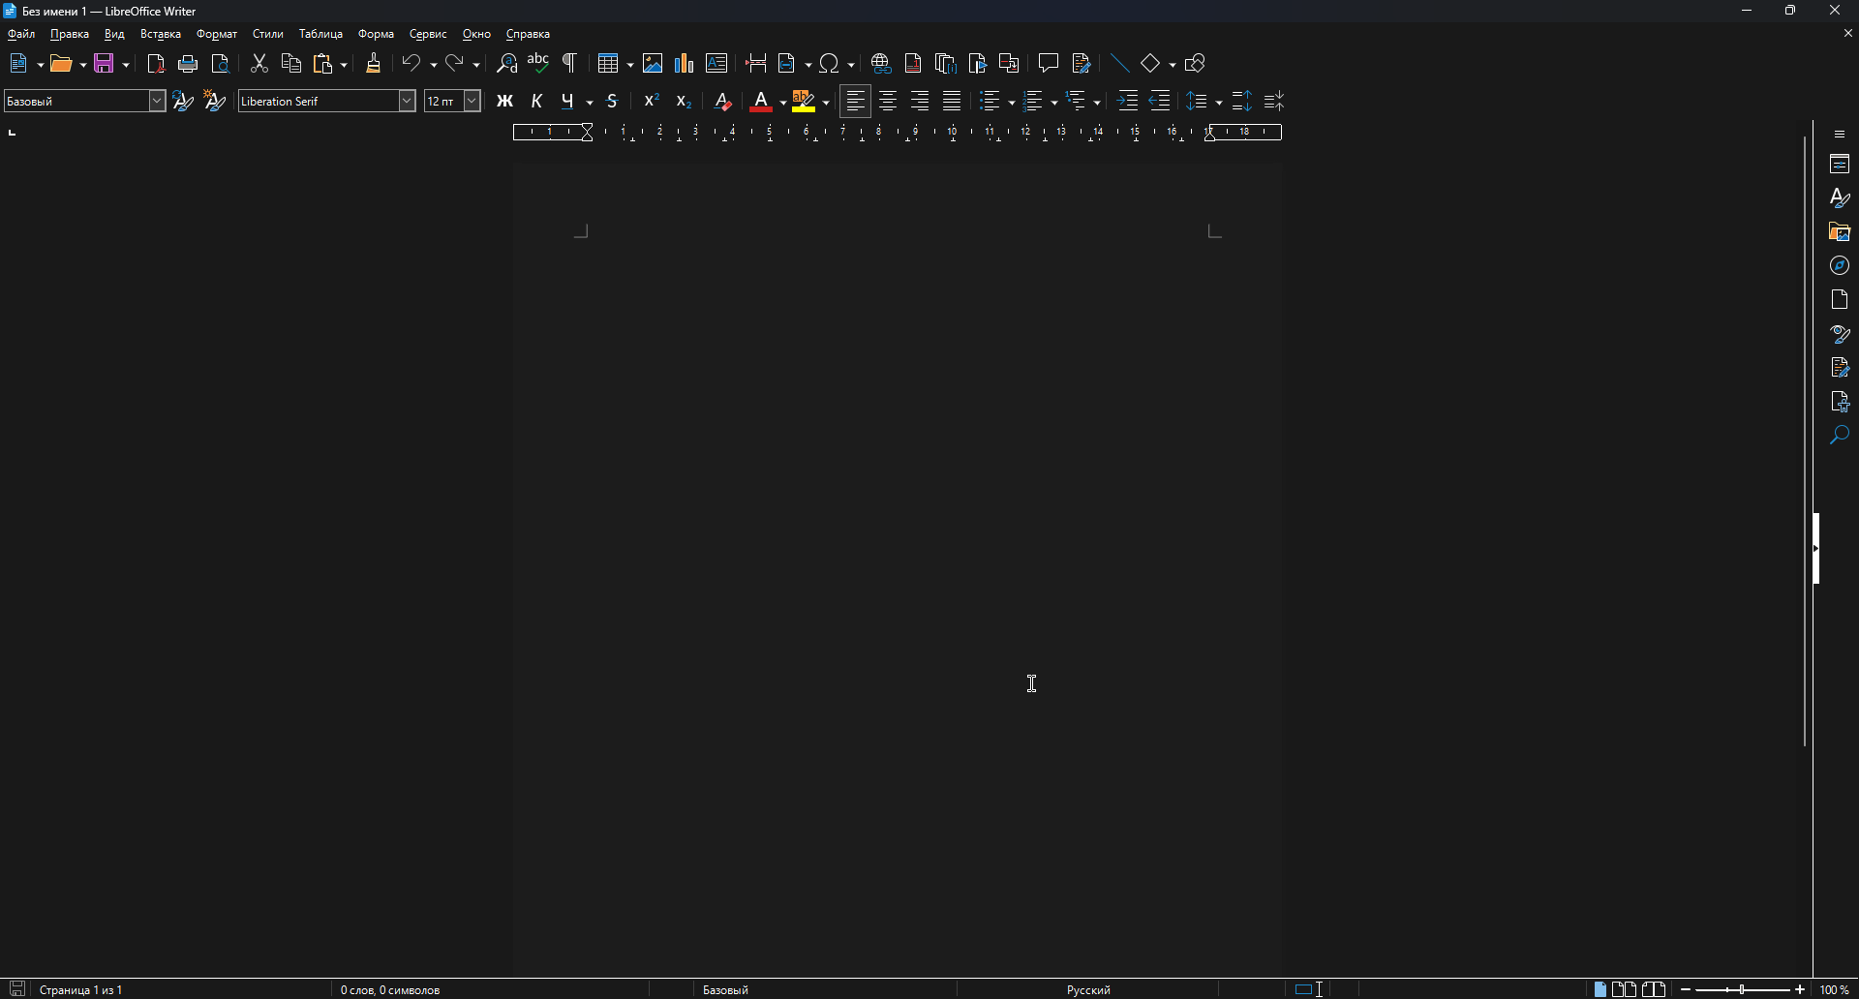
Task: Insert a chart
Action: click(685, 64)
